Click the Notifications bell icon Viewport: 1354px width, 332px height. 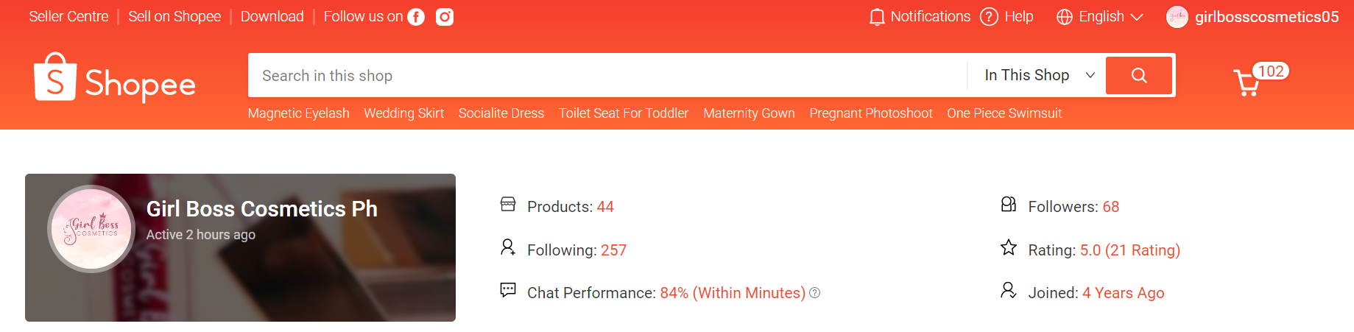click(876, 17)
